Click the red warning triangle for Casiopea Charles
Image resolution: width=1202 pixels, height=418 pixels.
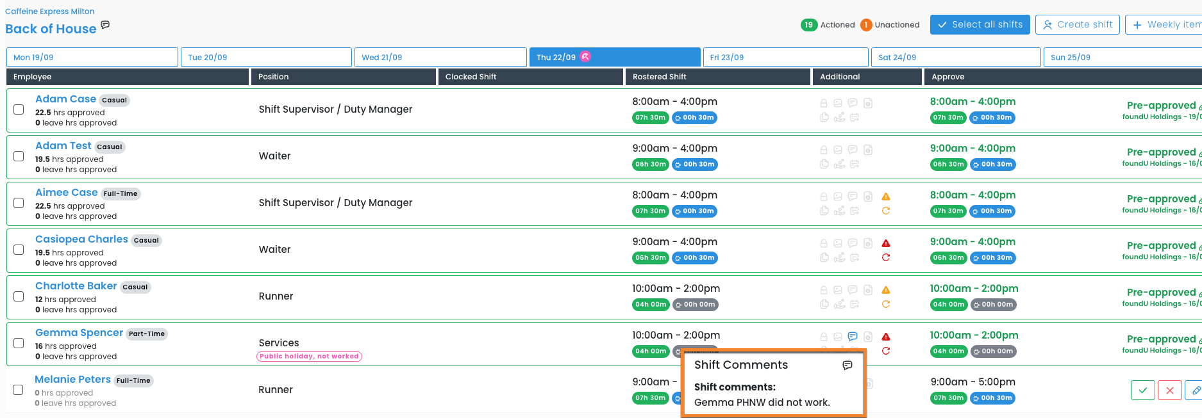click(886, 243)
